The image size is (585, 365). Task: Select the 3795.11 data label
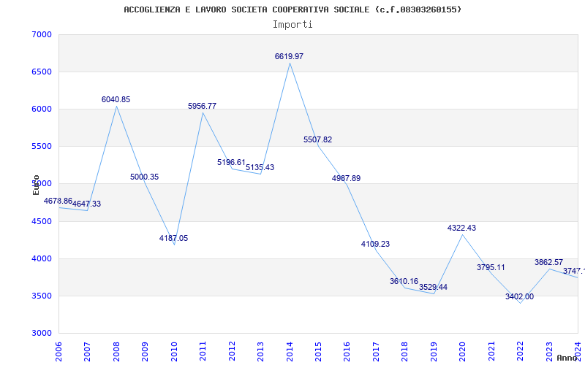(491, 267)
